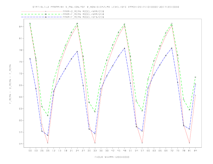The image size is (213, 164).
Task: Click the y-axis tick label 57
Action: (20, 132)
